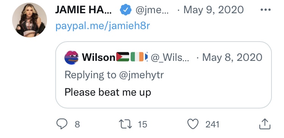Click the @jme... handle in tweet header
This screenshot has height=138, width=284.
(x=152, y=10)
